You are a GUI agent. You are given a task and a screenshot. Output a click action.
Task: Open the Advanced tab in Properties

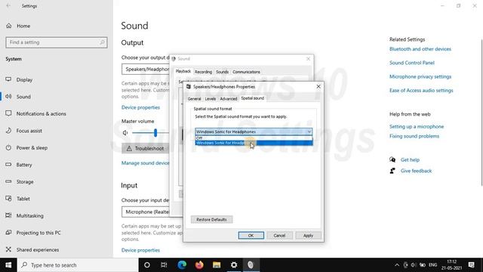tap(229, 99)
